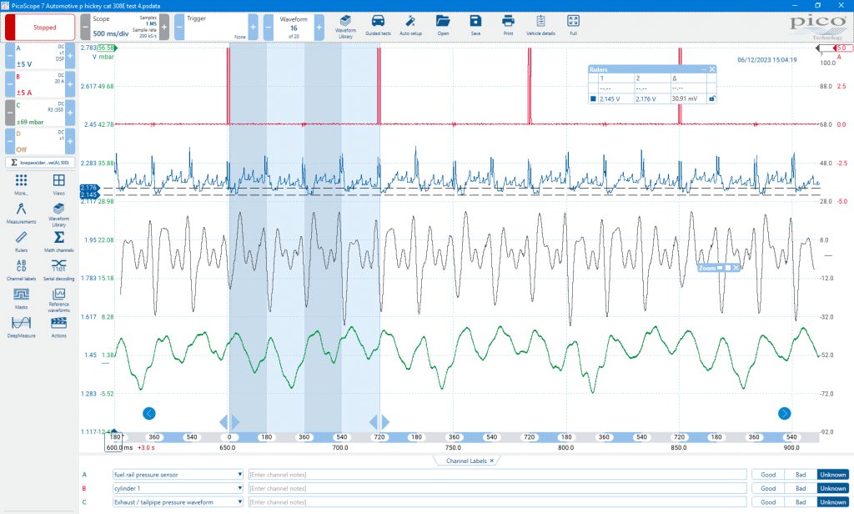Expand Exhaust / tailpipe pressure waveform dropdown
854x514 pixels.
239,502
